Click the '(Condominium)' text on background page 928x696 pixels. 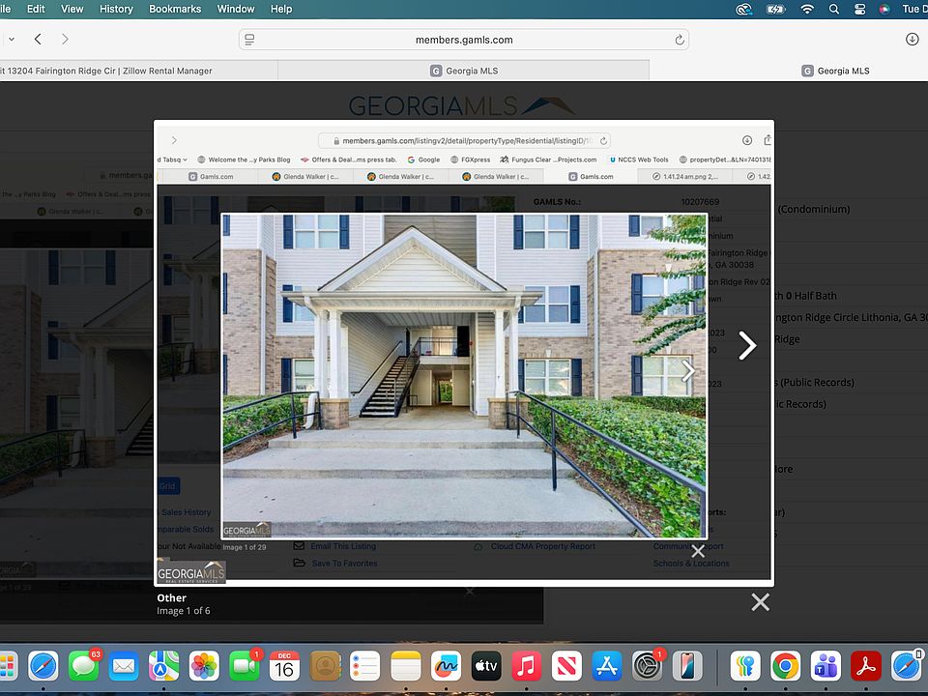tap(814, 209)
